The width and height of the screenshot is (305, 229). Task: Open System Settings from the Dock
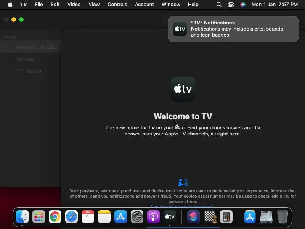[x=137, y=216]
